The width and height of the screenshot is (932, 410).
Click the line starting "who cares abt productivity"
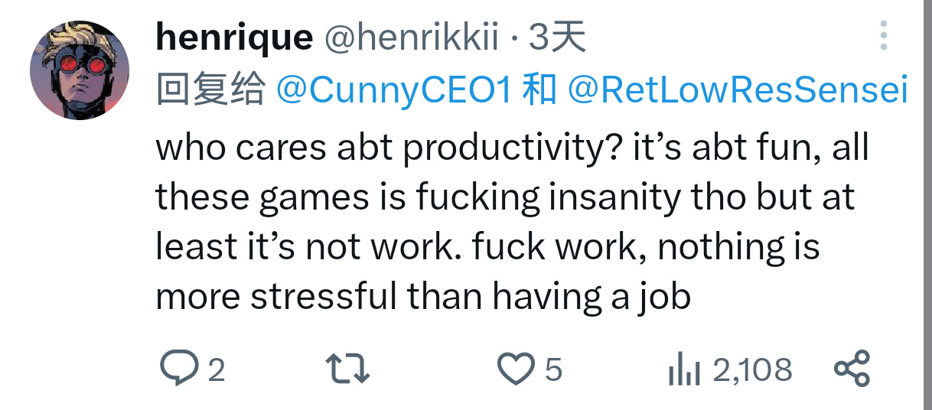[x=513, y=148]
